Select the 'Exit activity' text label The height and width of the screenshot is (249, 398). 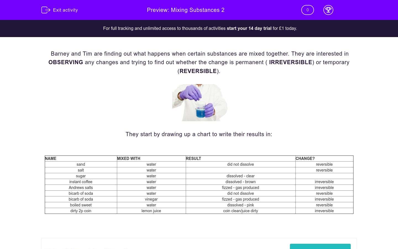point(66,10)
